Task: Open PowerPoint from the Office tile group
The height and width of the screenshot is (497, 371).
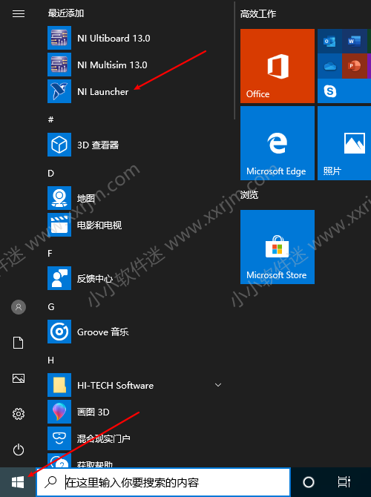Action: click(354, 66)
